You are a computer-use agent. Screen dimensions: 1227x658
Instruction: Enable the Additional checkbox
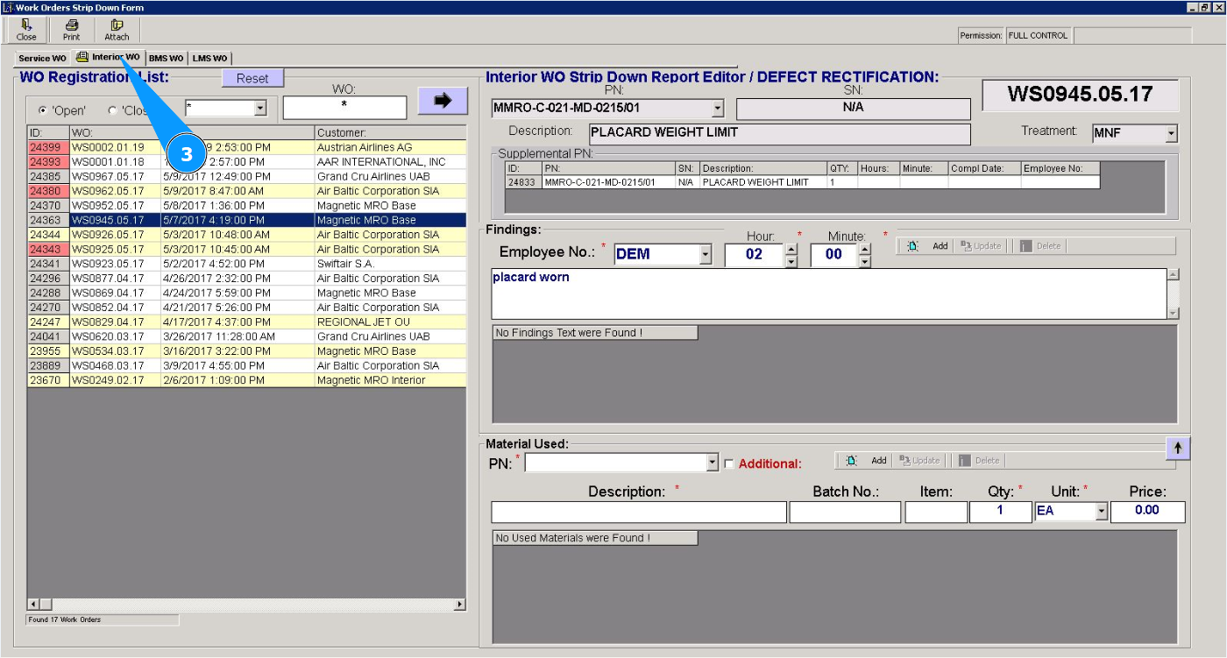tap(728, 464)
